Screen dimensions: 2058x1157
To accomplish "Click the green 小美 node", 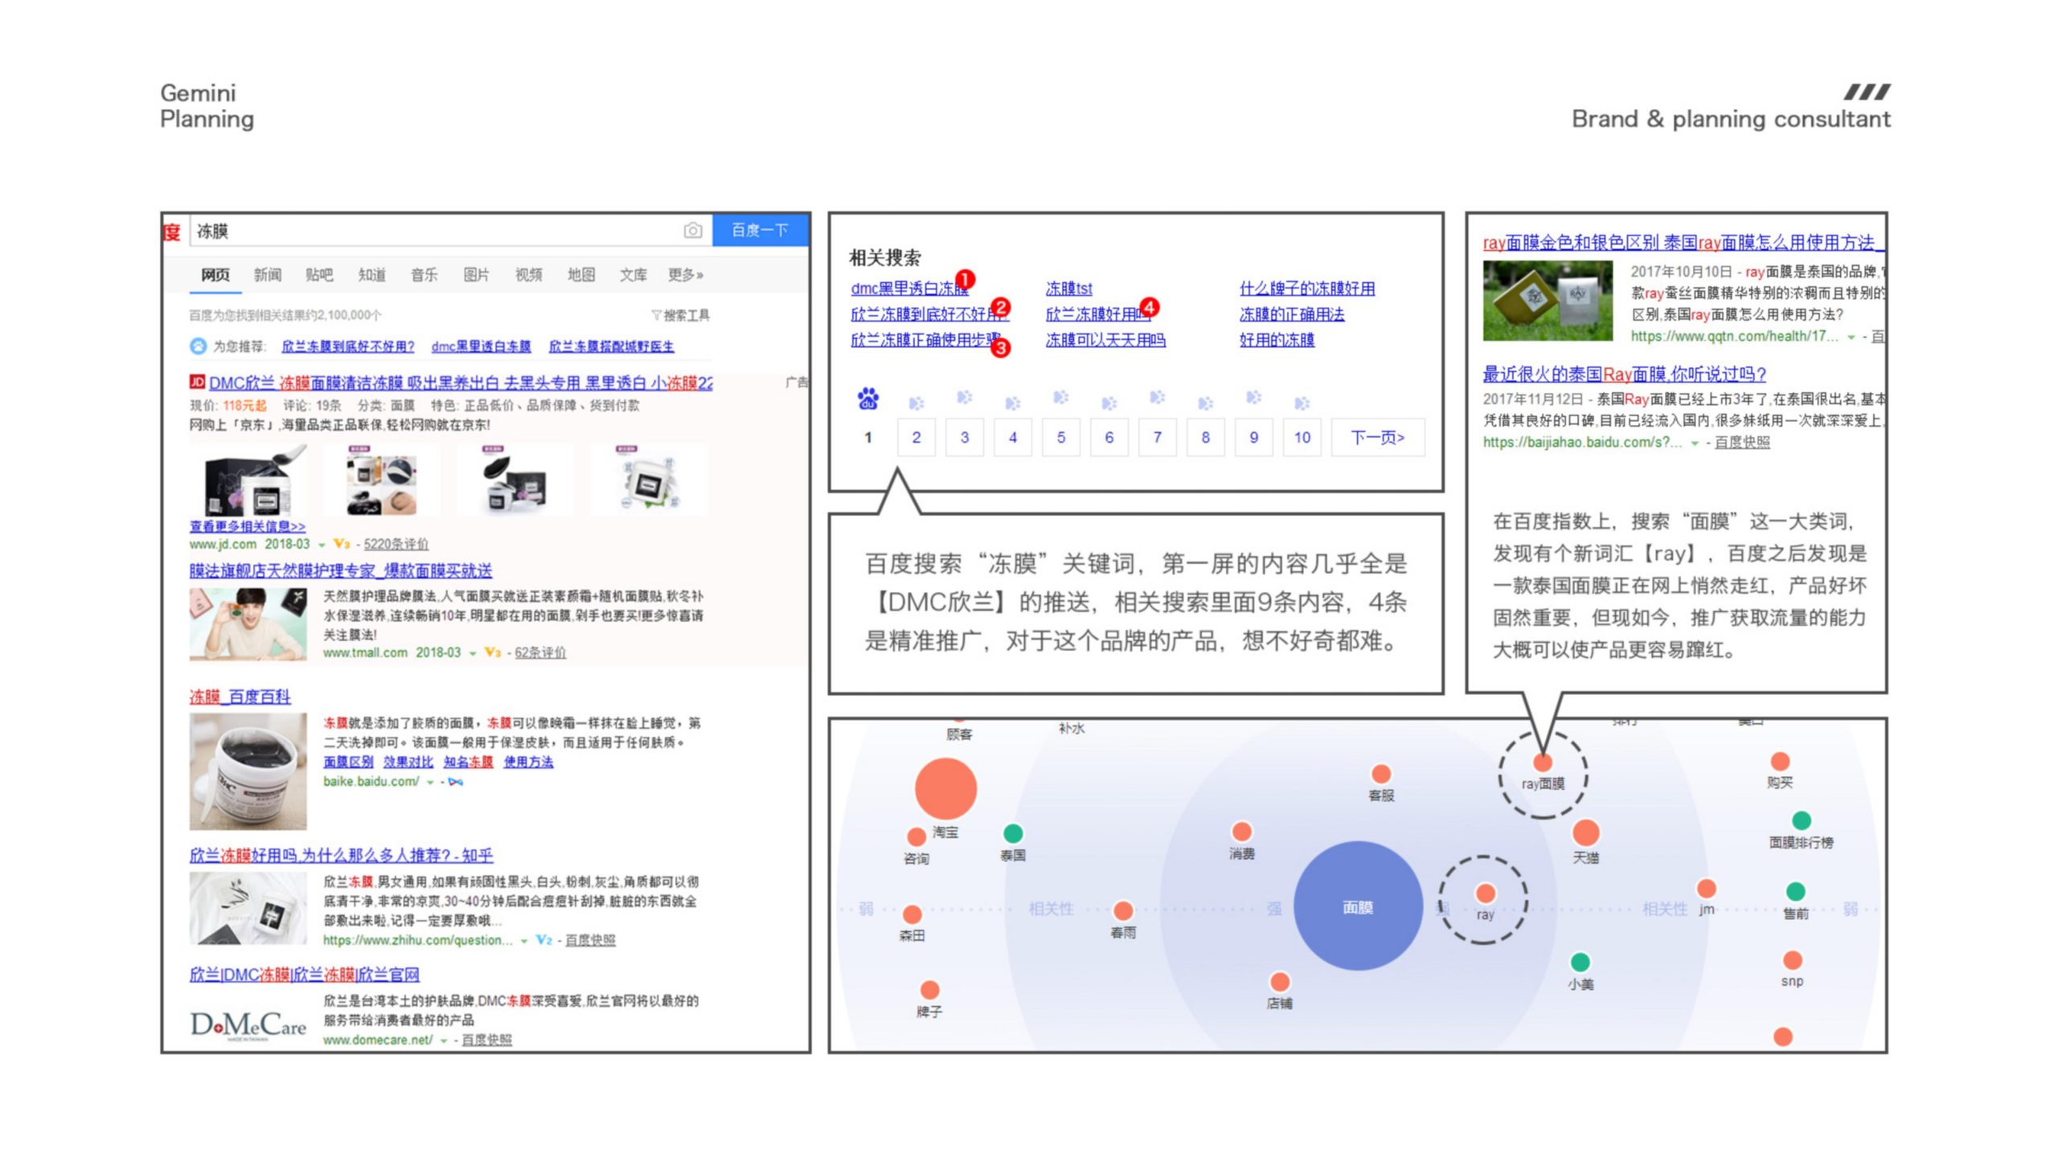I will point(1580,962).
